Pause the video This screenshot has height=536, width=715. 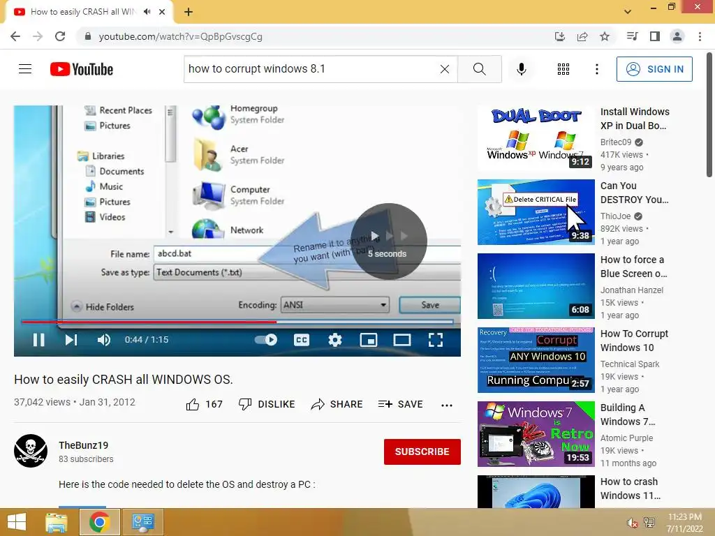[x=39, y=340]
